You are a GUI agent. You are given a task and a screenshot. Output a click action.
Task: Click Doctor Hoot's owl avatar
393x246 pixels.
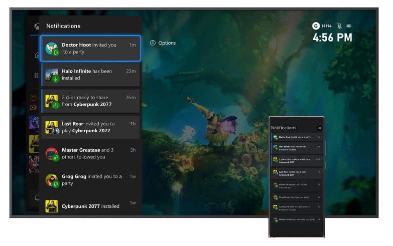[x=52, y=48]
